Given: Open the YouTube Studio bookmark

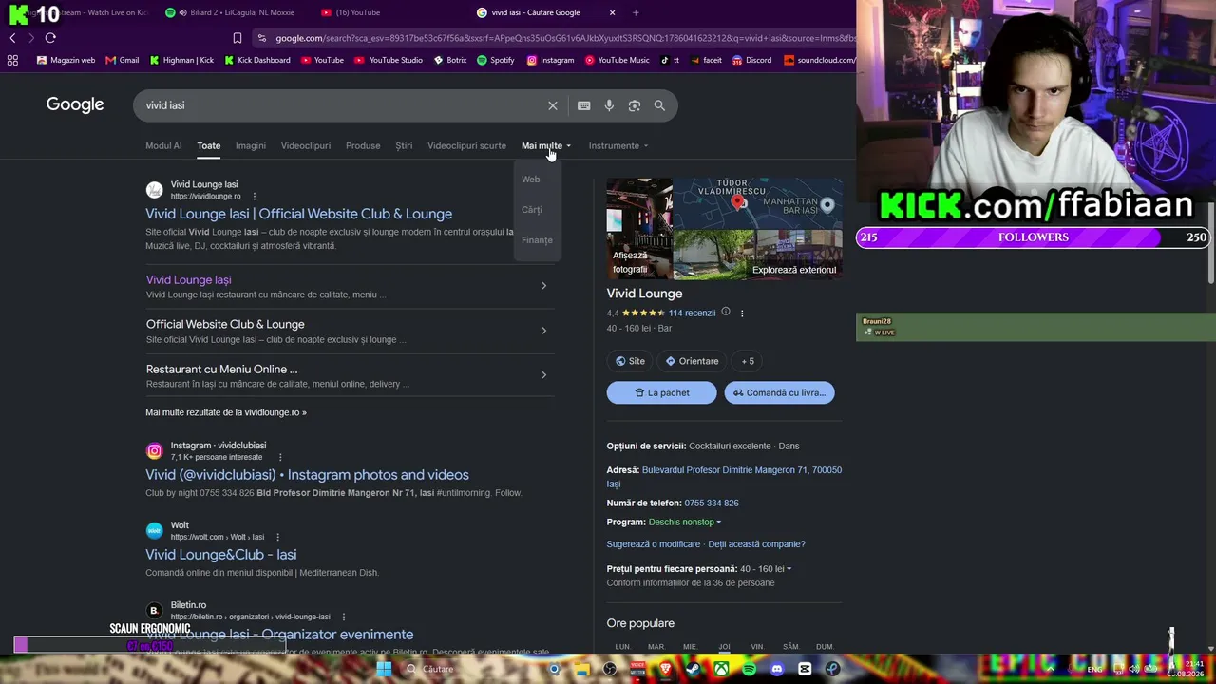Looking at the screenshot, I should (x=389, y=60).
